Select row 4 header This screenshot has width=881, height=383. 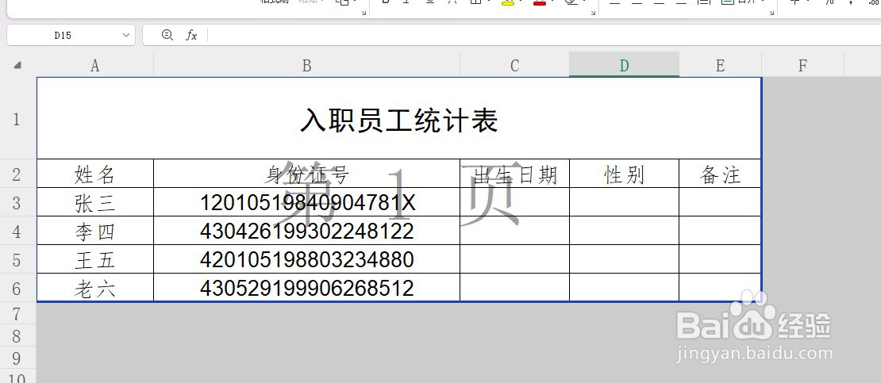[17, 232]
